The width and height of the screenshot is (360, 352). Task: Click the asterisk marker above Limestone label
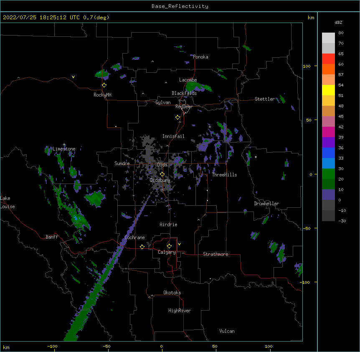(x=64, y=145)
